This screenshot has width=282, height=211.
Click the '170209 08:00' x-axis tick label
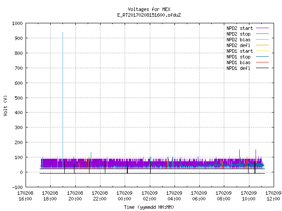[224, 196]
